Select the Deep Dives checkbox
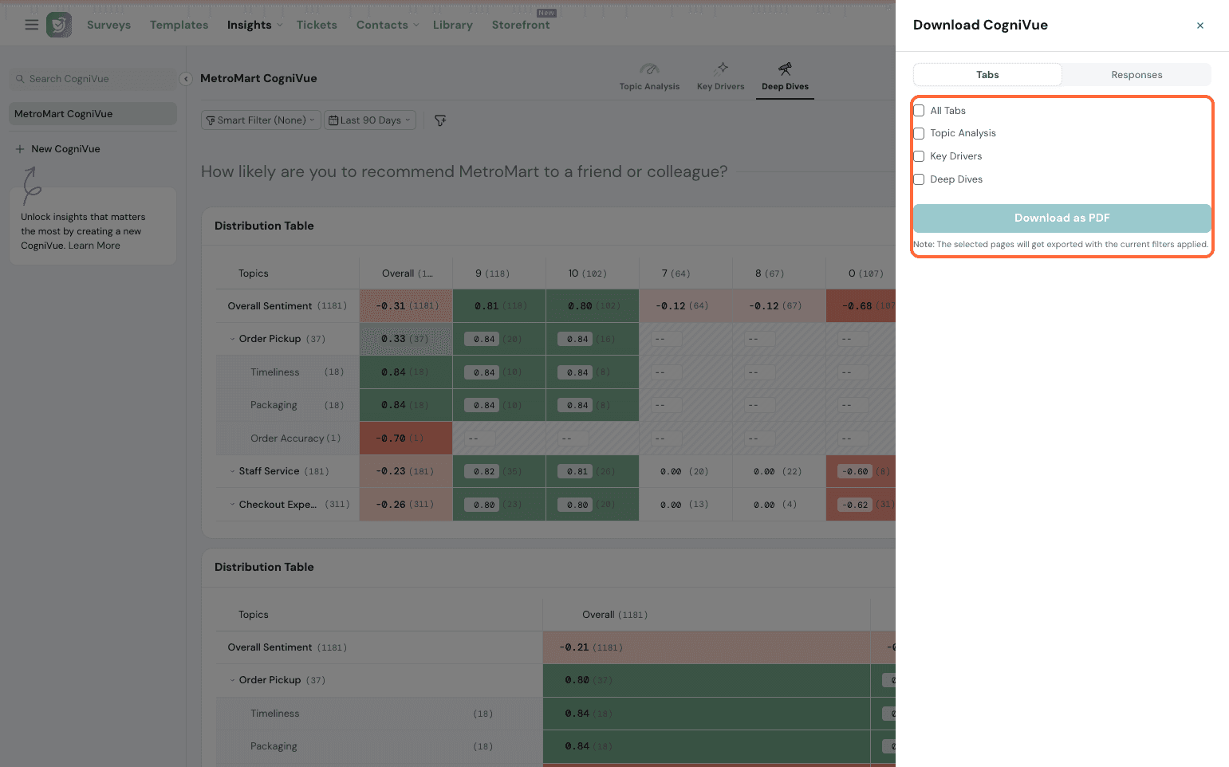The image size is (1229, 767). click(x=920, y=179)
